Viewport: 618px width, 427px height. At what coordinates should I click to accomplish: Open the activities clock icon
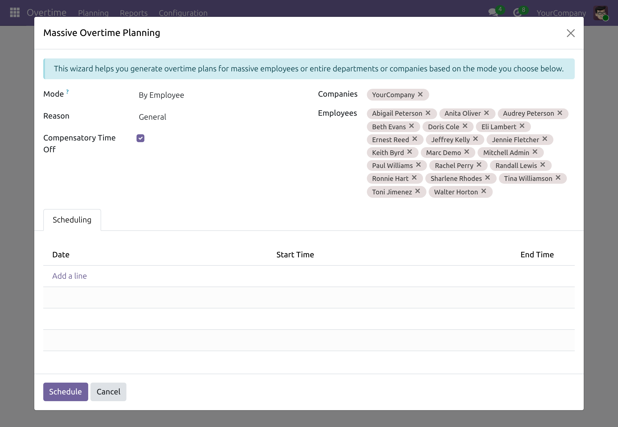click(517, 13)
